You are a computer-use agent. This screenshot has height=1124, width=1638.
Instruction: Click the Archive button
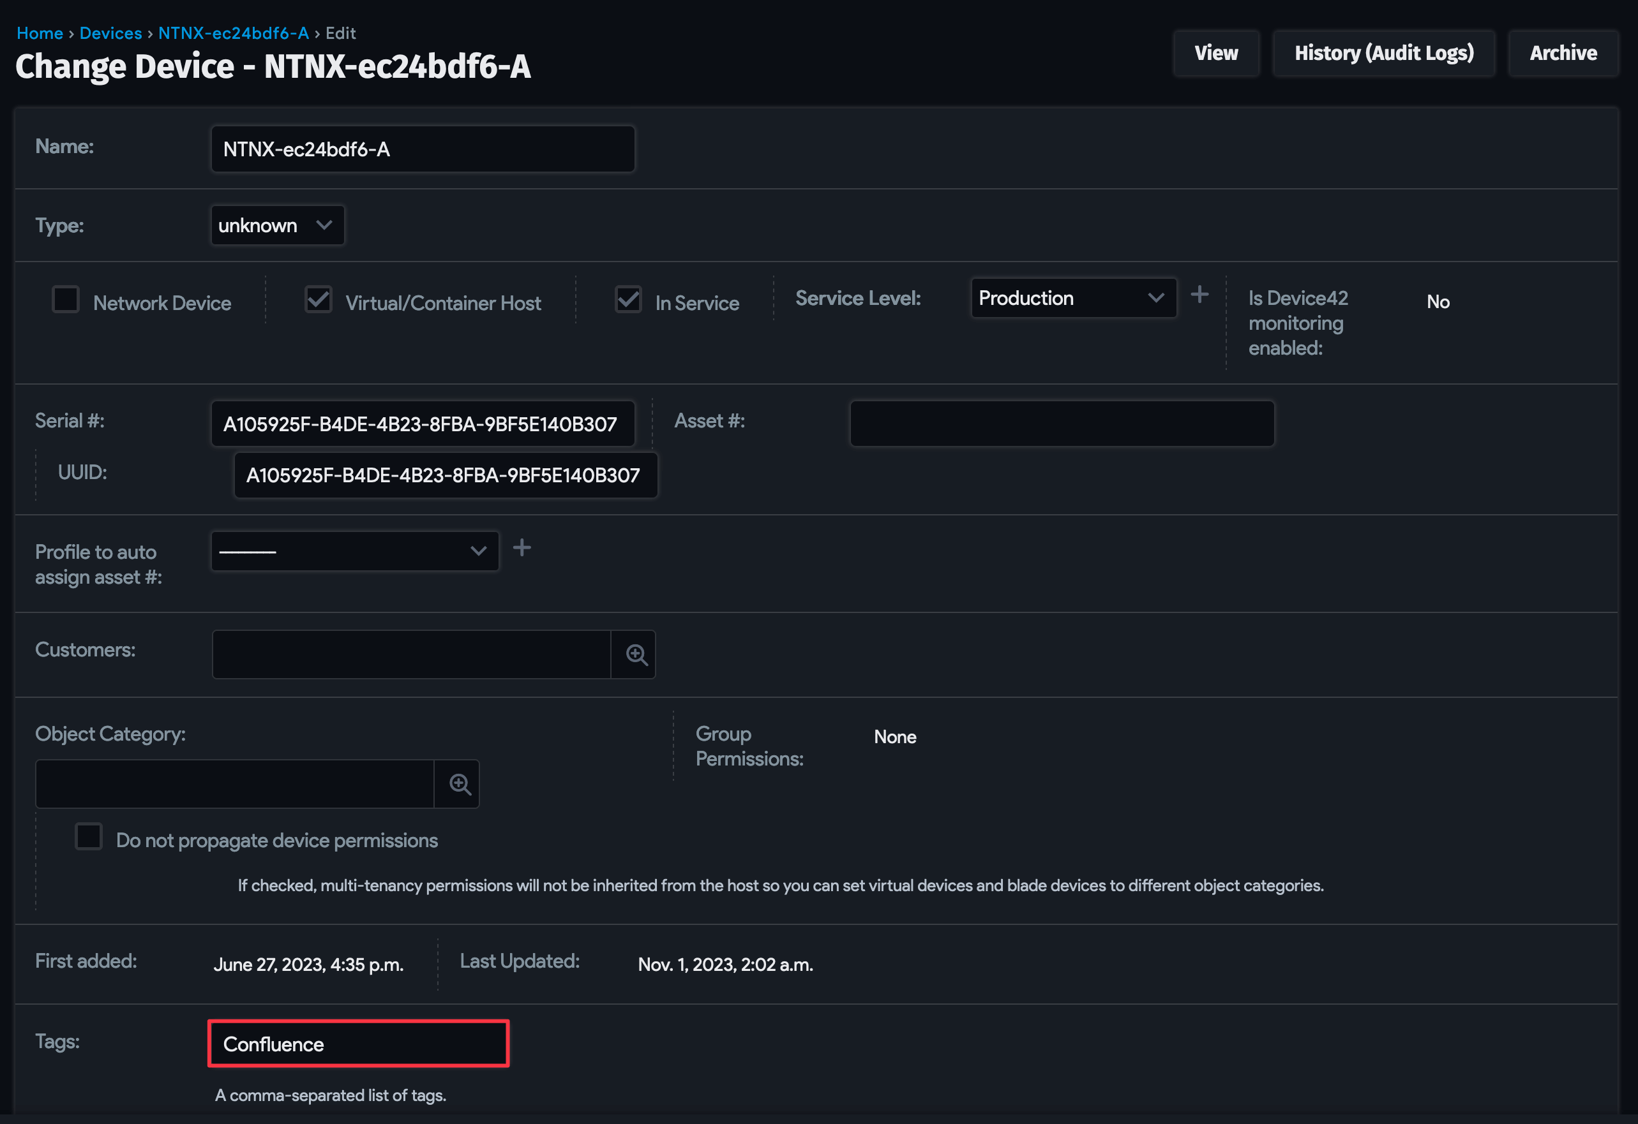coord(1563,53)
